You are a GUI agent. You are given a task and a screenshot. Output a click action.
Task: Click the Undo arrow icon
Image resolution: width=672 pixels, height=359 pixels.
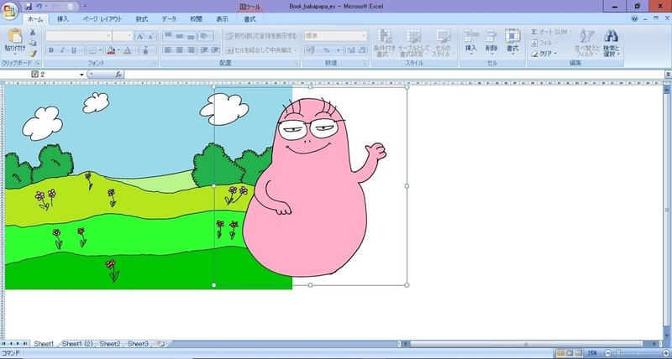(39, 7)
